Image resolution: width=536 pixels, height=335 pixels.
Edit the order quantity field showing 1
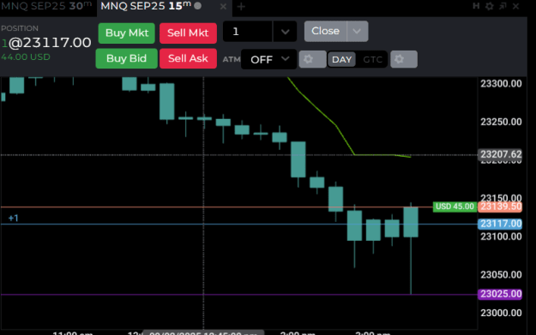[248, 32]
